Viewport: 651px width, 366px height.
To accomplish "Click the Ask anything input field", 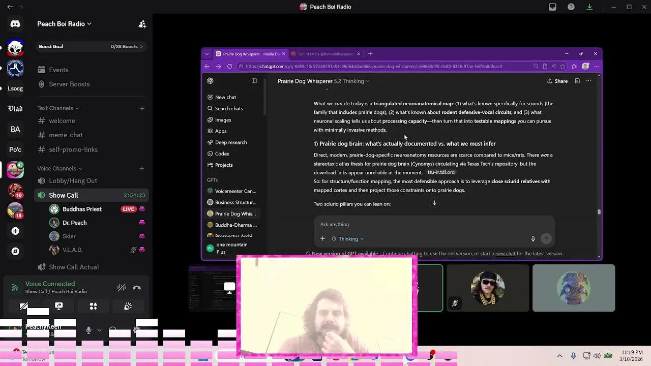I will (434, 224).
